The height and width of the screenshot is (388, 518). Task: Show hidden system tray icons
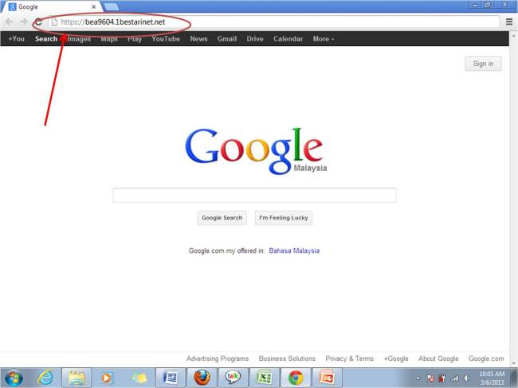(418, 378)
